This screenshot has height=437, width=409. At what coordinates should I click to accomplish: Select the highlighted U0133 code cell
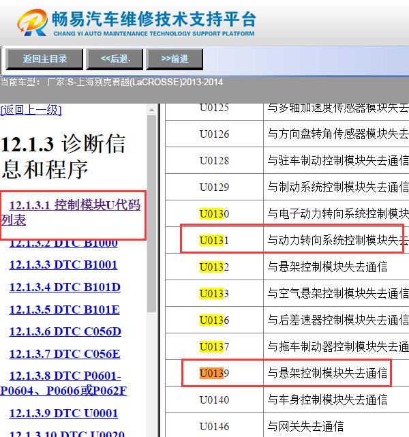(214, 293)
